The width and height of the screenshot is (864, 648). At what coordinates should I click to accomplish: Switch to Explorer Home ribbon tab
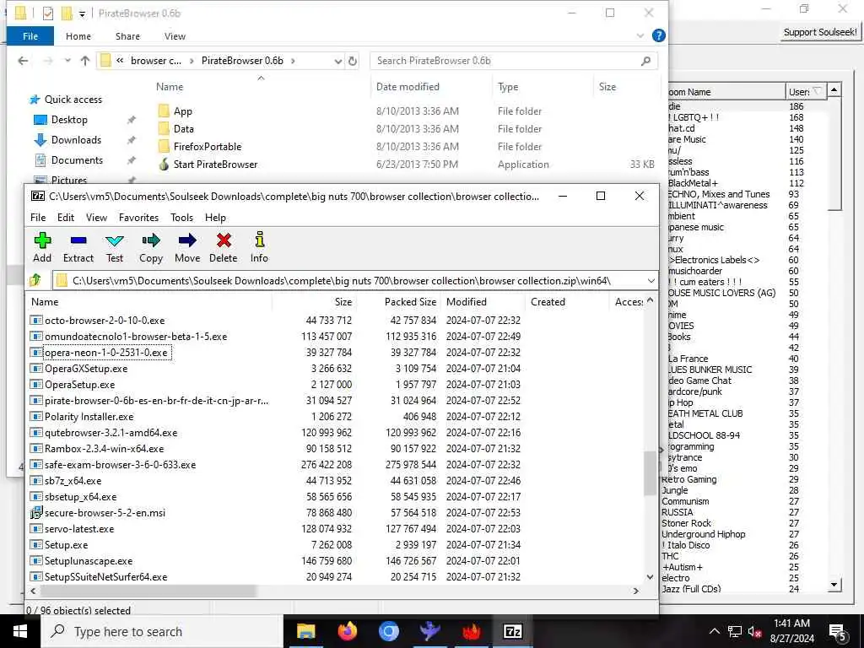78,35
